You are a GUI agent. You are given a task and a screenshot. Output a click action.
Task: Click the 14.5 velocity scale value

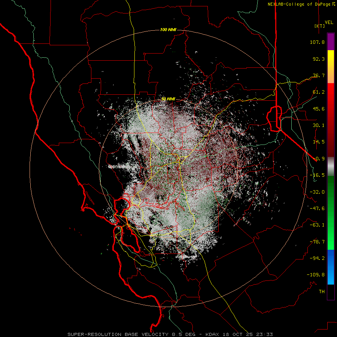point(319,142)
